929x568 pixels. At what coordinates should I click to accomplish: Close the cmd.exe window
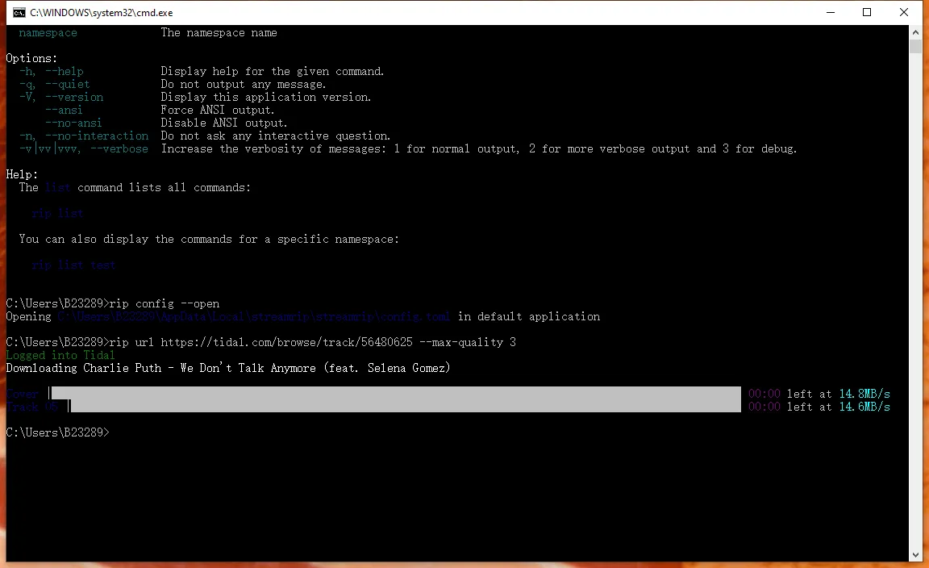coord(903,12)
